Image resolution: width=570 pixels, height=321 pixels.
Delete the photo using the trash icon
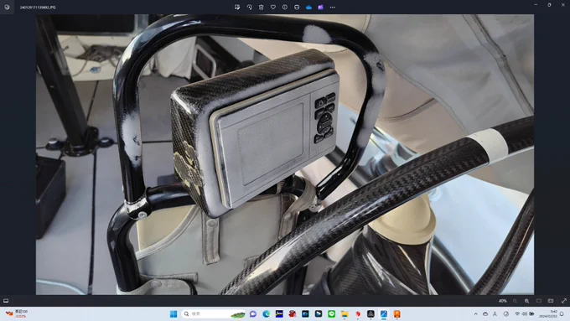point(261,8)
